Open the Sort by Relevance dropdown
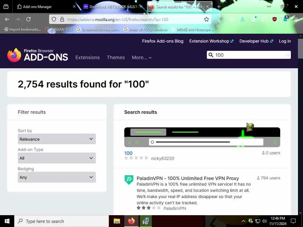 point(57,139)
